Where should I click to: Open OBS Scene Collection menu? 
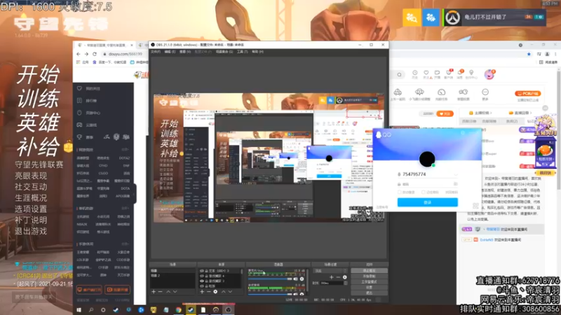point(224,51)
